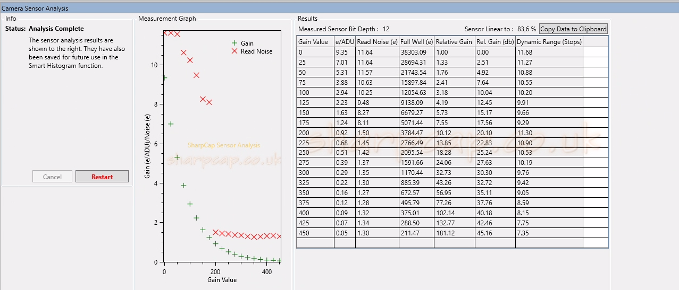The image size is (679, 290).
Task: Click the Dynamic Range (Stops) column header
Action: (549, 41)
